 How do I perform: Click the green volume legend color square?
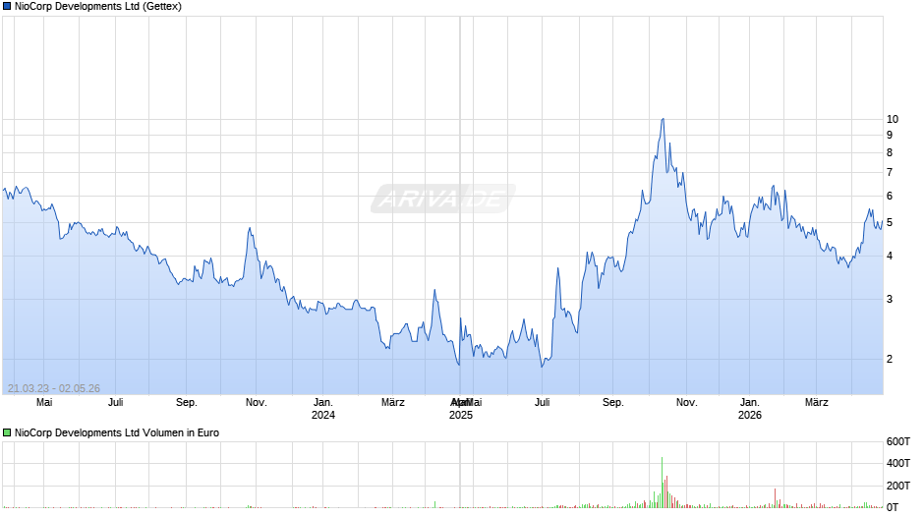[x=7, y=432]
